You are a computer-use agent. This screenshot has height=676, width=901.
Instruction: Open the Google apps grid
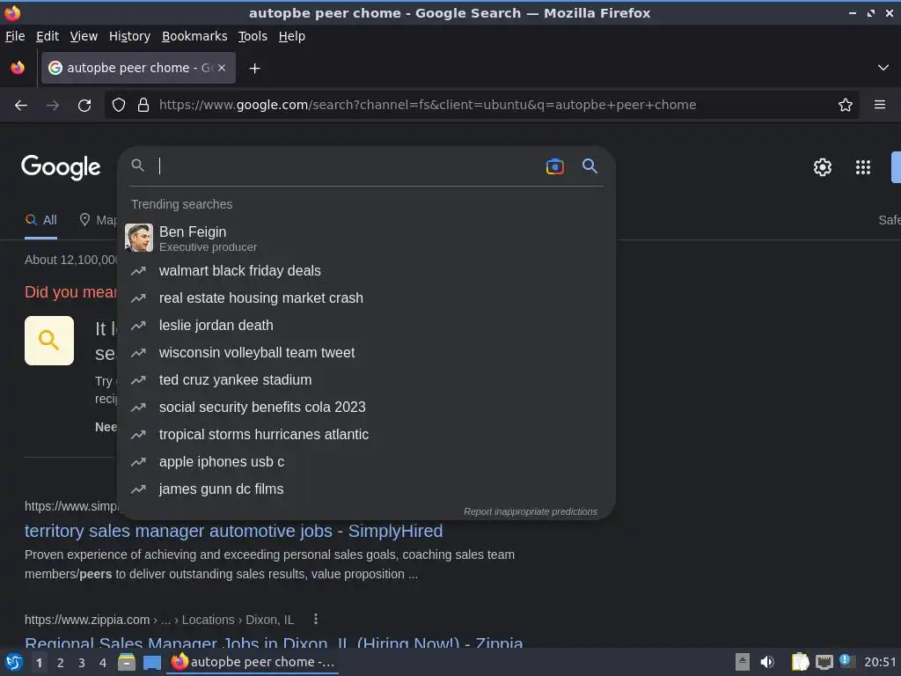pos(863,167)
